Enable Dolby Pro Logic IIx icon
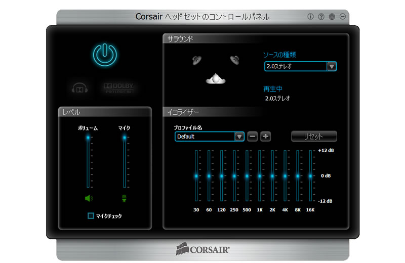The width and height of the screenshot is (405, 263). click(118, 88)
